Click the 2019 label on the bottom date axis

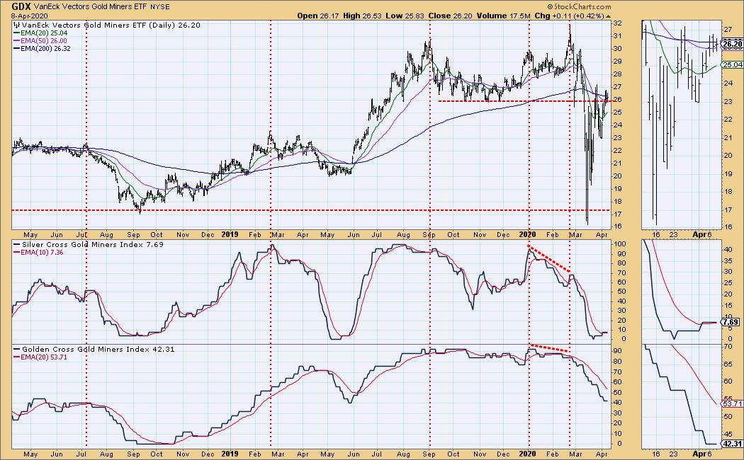tap(231, 454)
